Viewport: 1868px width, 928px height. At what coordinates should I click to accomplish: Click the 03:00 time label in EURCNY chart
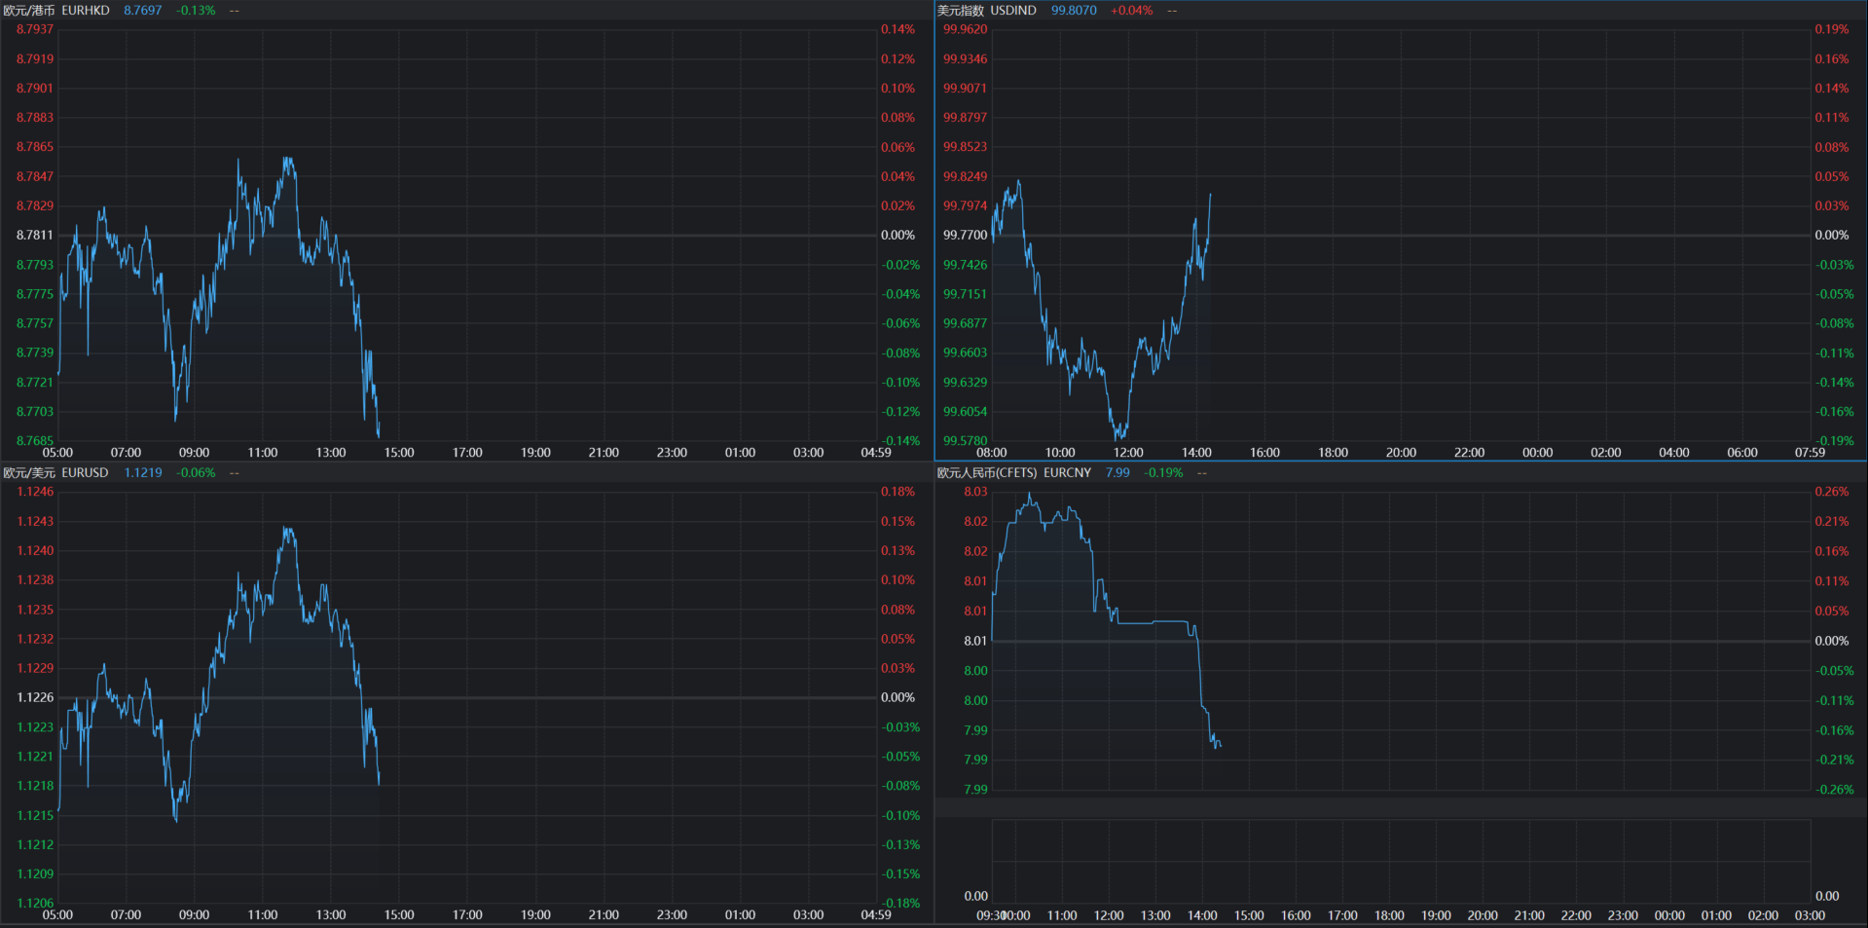coord(1810,915)
